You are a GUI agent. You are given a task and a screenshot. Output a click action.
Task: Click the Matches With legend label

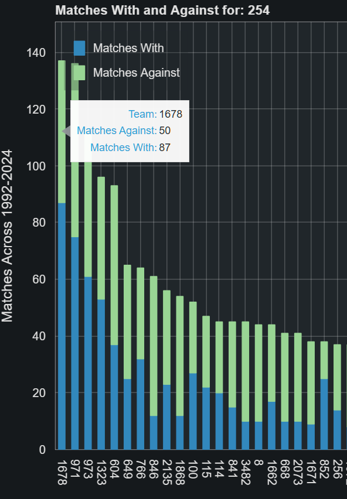click(x=128, y=48)
